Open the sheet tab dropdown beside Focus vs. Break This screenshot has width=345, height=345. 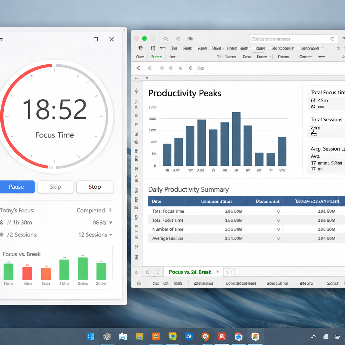coord(218,272)
